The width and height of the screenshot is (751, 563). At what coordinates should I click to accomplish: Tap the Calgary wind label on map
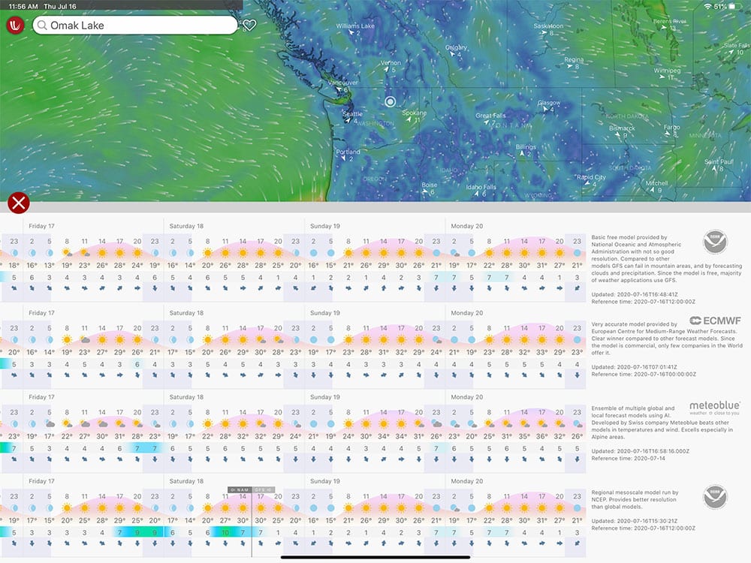[x=457, y=48]
